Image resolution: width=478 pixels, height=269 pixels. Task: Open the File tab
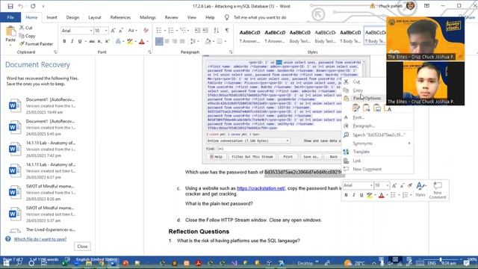pyautogui.click(x=10, y=17)
